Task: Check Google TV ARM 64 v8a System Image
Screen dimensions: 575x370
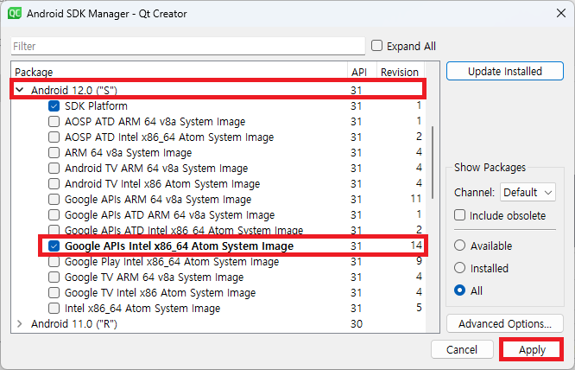Action: (x=54, y=277)
